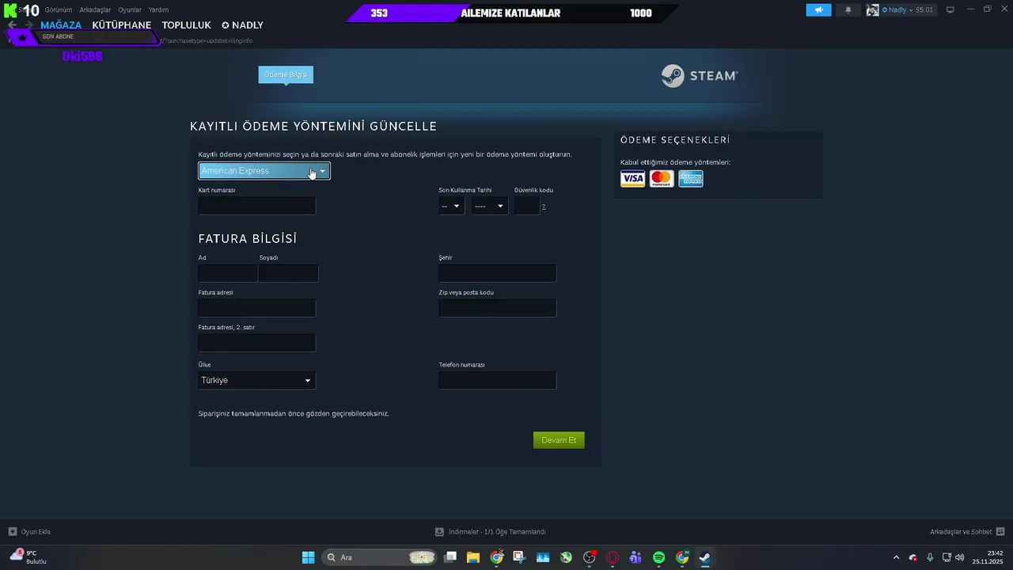This screenshot has width=1013, height=570.
Task: Open the notifications bell in Steam header
Action: (x=848, y=9)
